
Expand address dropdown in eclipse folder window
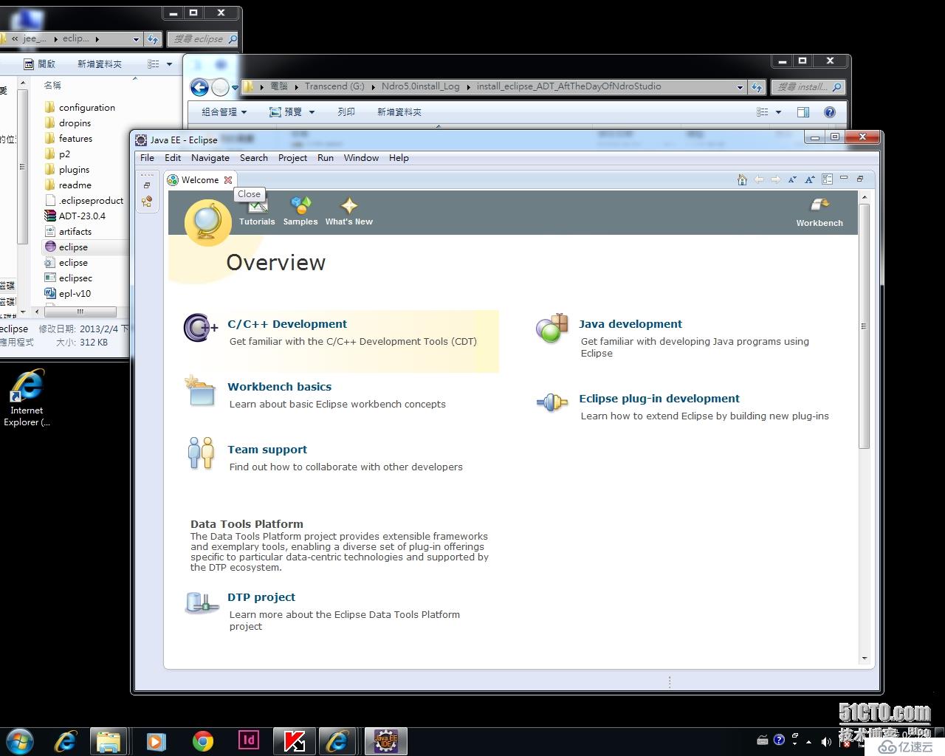pyautogui.click(x=136, y=39)
